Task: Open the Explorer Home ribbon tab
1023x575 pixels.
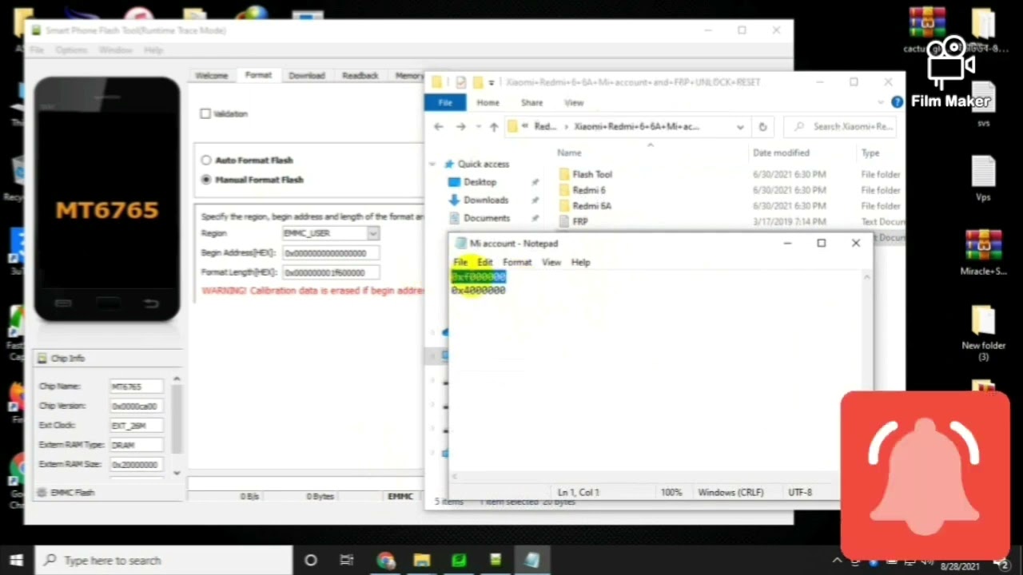Action: tap(488, 102)
